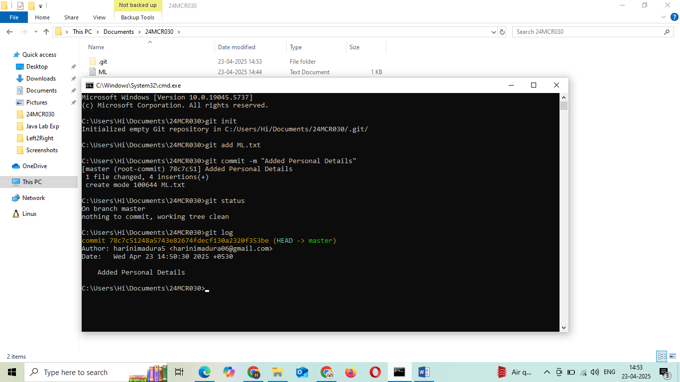Switch to the View ribbon tab
This screenshot has height=382, width=680.
point(100,17)
